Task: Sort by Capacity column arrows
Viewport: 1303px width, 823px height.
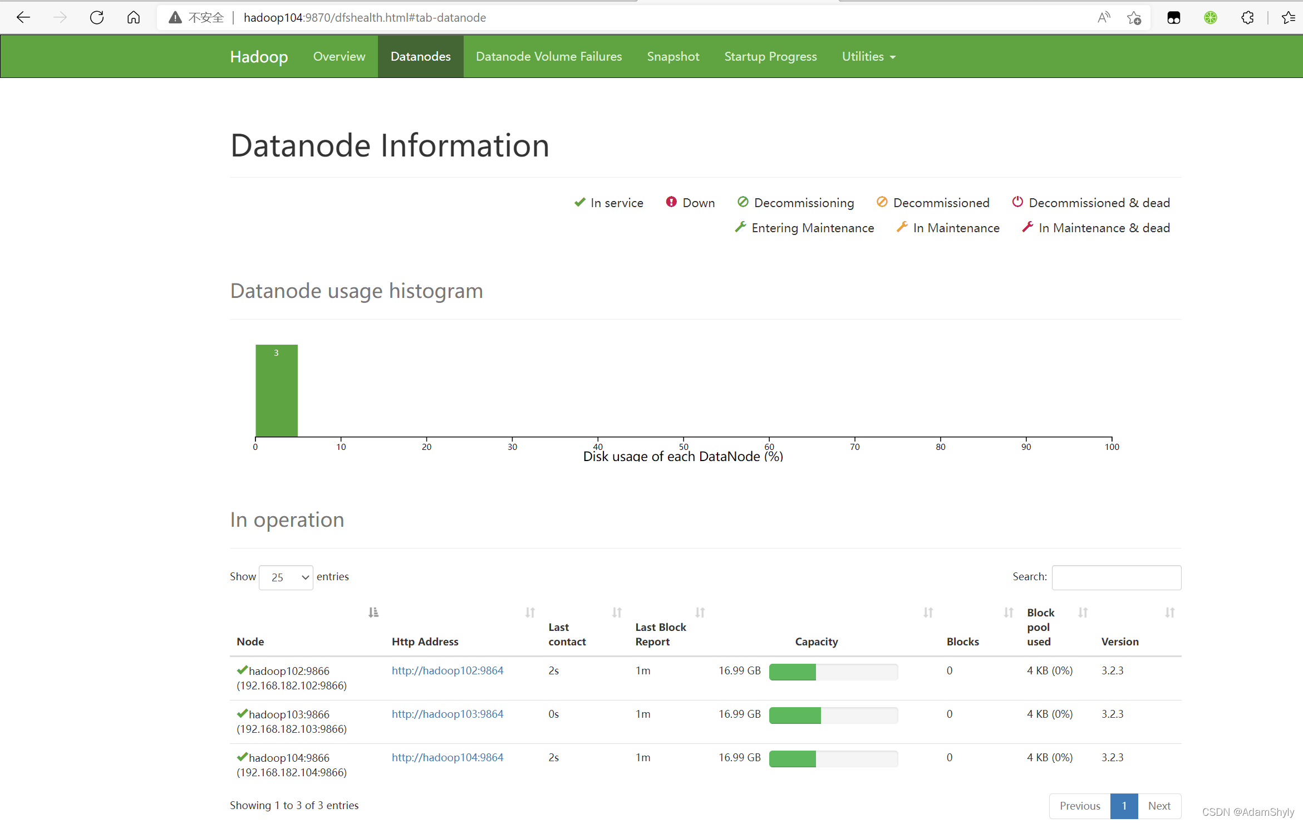Action: click(928, 613)
